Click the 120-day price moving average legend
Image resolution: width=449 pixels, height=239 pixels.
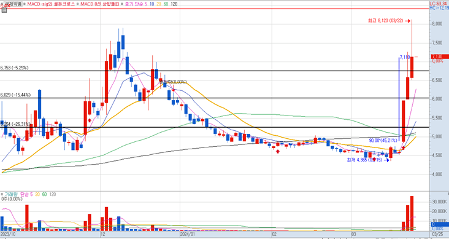coord(174,4)
